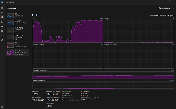Click the driver date value
The width and height of the screenshot is (176, 109).
[84, 94]
